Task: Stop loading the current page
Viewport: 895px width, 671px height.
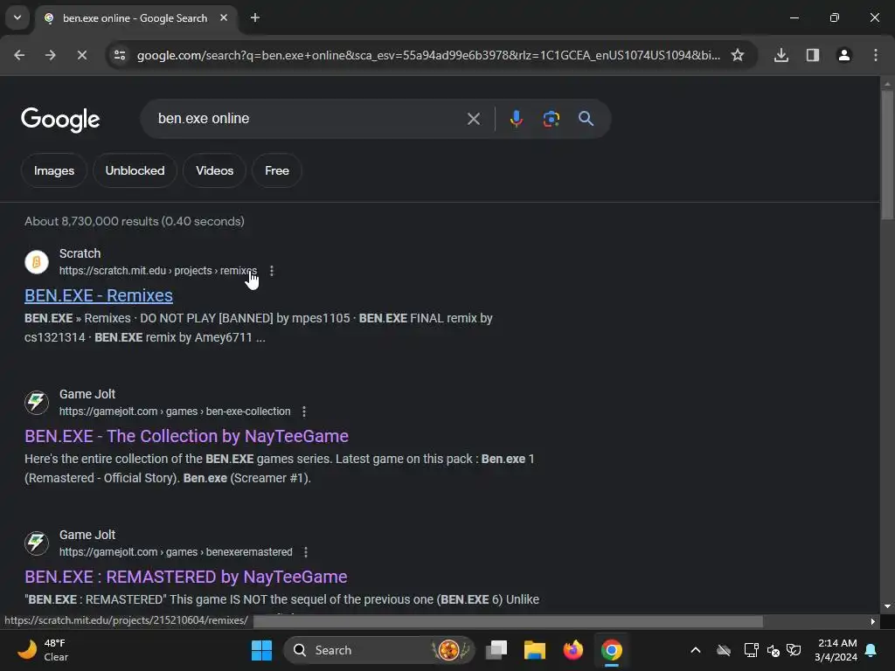Action: pyautogui.click(x=81, y=55)
